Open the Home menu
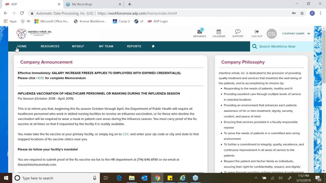The width and height of the screenshot is (326, 183). click(22, 46)
